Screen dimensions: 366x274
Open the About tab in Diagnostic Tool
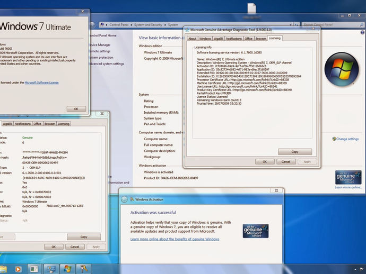point(193,39)
